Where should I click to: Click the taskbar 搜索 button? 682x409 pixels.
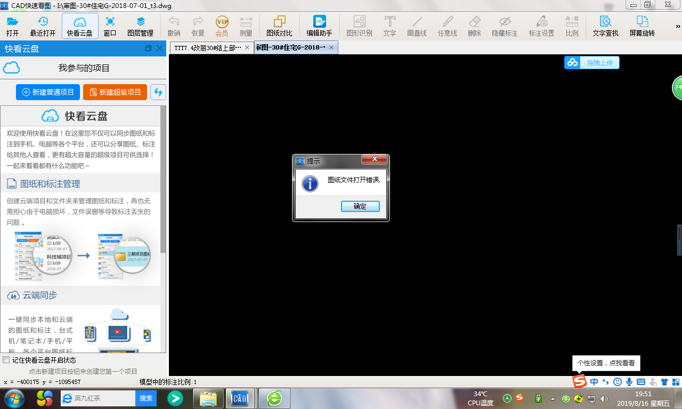pyautogui.click(x=146, y=398)
